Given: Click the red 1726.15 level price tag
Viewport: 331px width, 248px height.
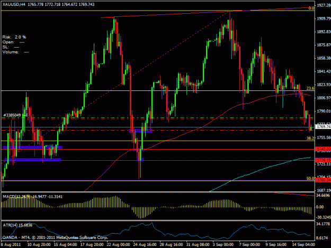Looking at the screenshot, I should 323,160.
